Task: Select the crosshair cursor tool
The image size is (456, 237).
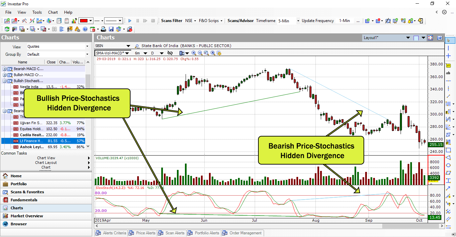Action: (x=448, y=56)
